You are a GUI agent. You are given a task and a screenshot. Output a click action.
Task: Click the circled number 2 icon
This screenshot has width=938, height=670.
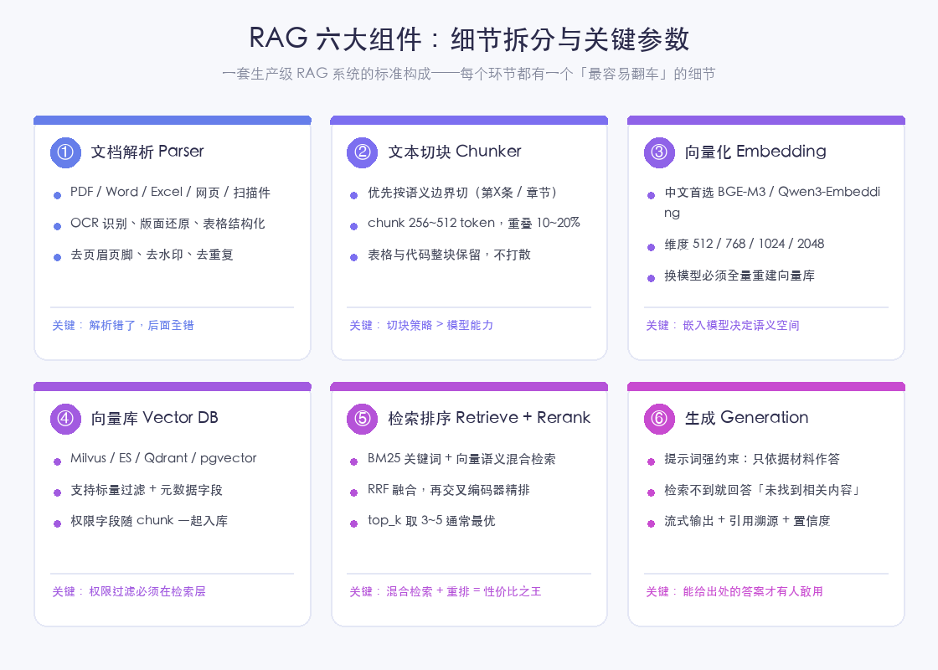click(x=362, y=152)
